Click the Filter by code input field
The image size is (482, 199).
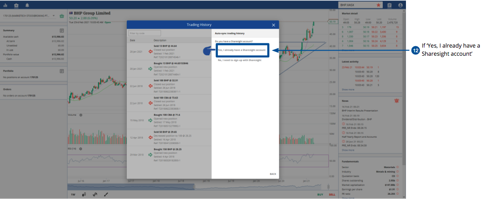[145, 33]
